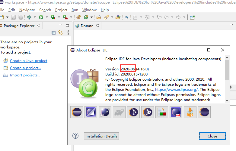The image size is (236, 151).
Task: Click the Build id: 20200615-1200 text
Action: 126,74
